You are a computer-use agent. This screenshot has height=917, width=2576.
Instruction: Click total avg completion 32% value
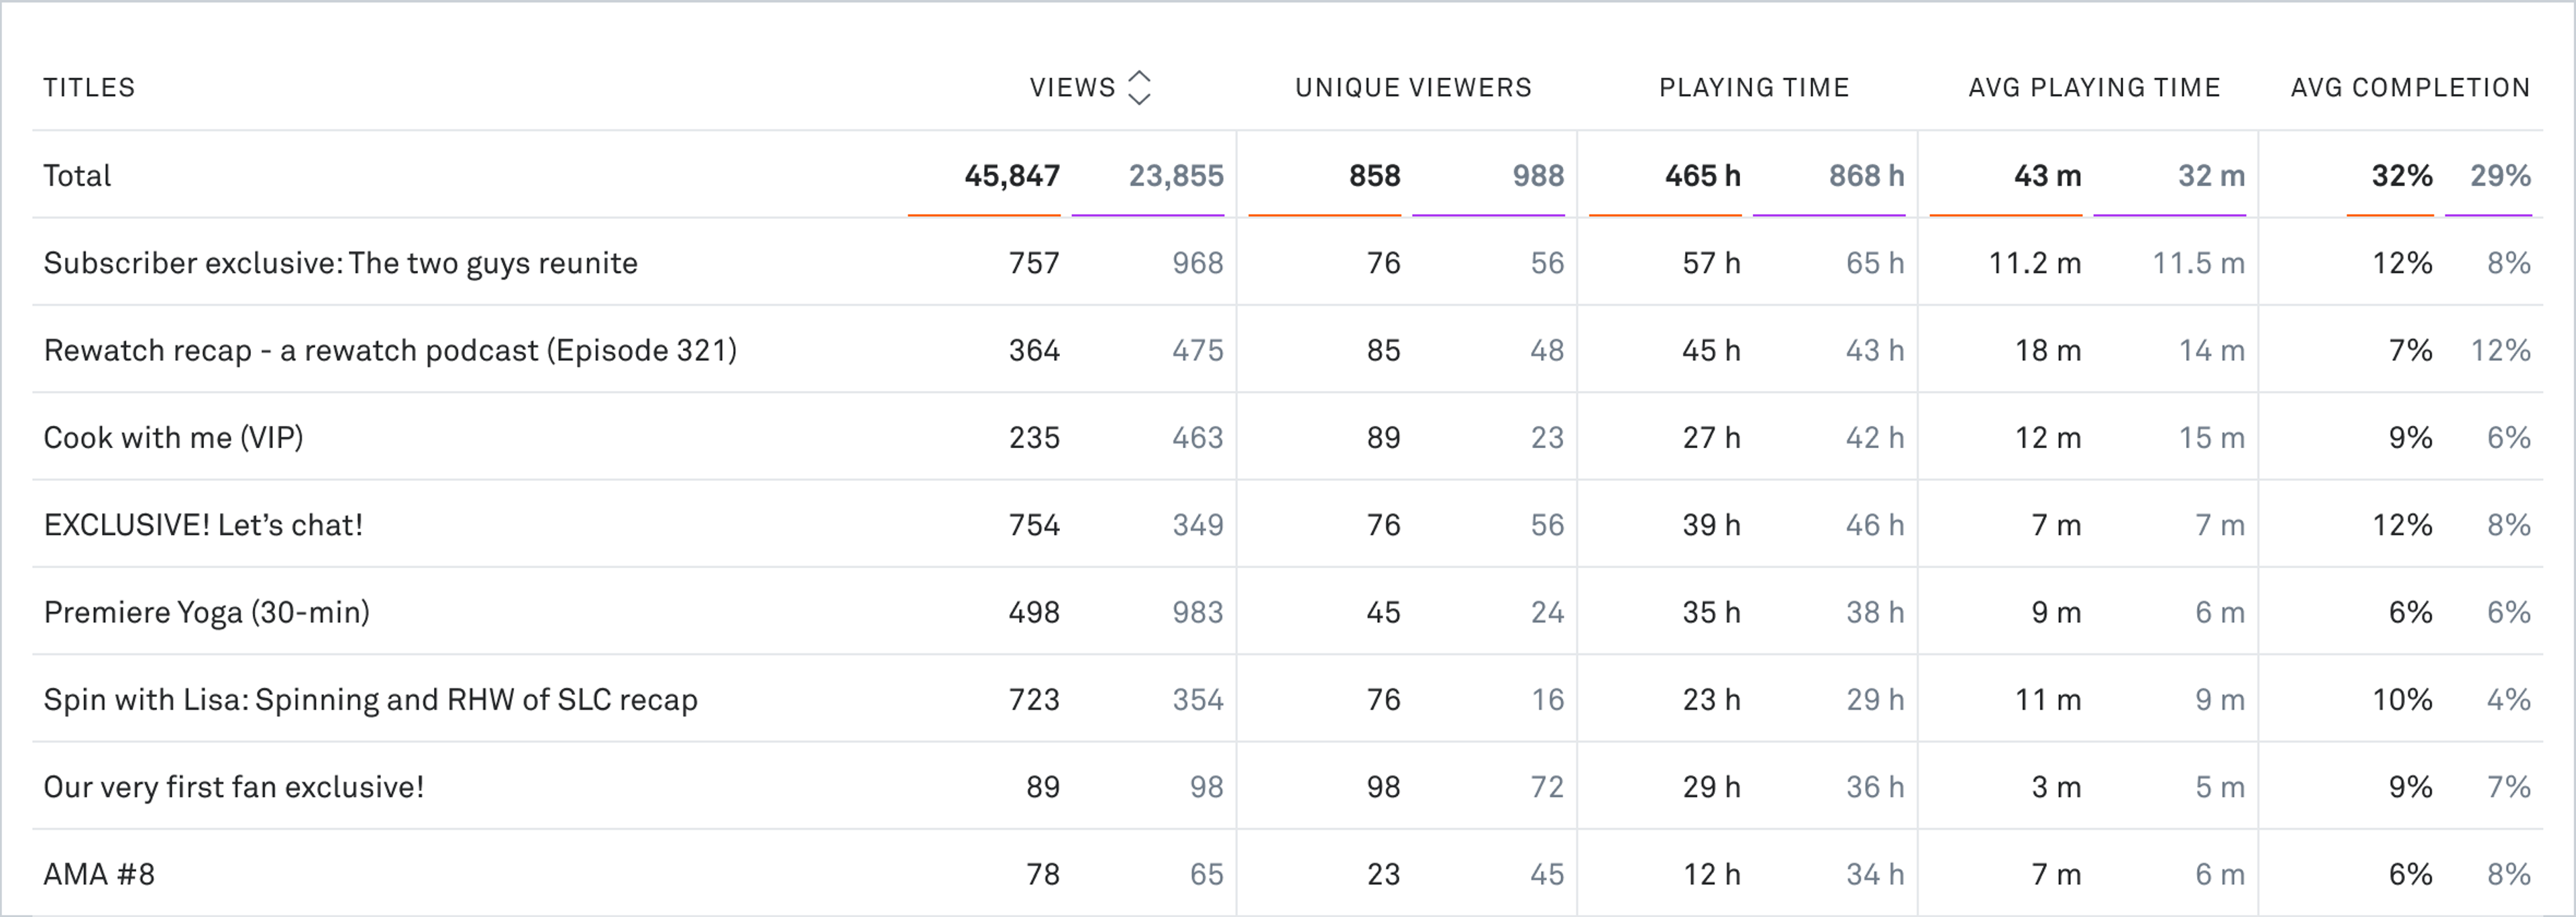tap(2401, 176)
